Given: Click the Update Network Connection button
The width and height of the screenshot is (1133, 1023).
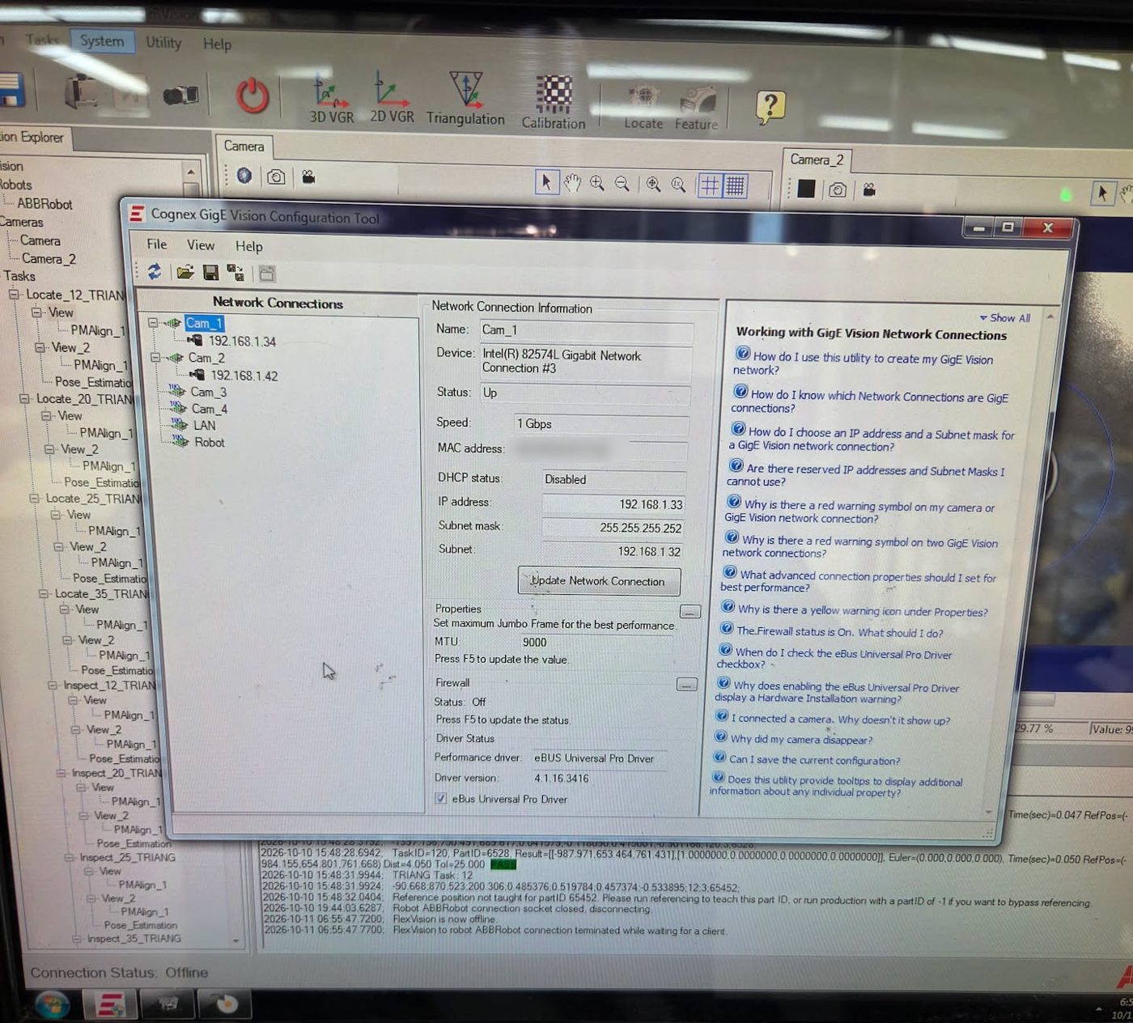Looking at the screenshot, I should (x=599, y=581).
